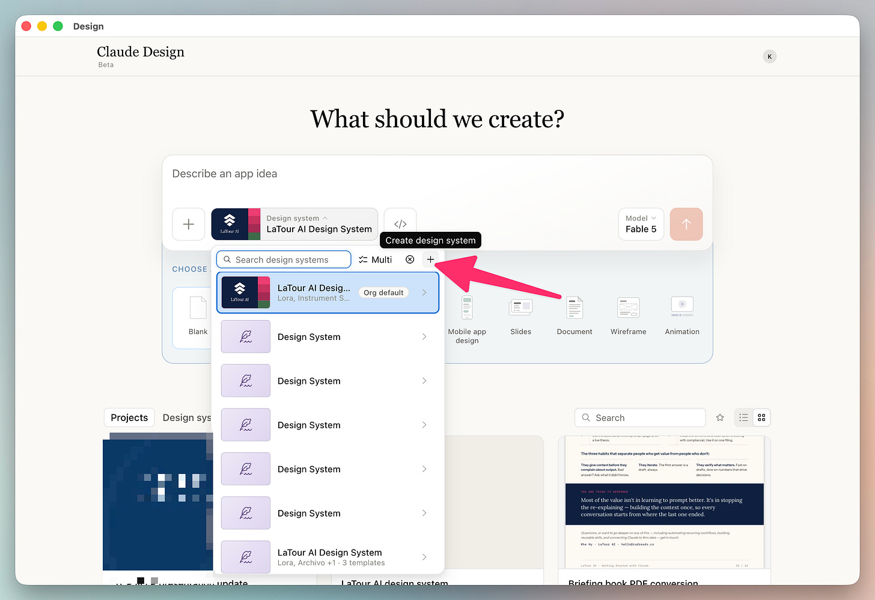
Task: Open the K user avatar
Action: (769, 56)
